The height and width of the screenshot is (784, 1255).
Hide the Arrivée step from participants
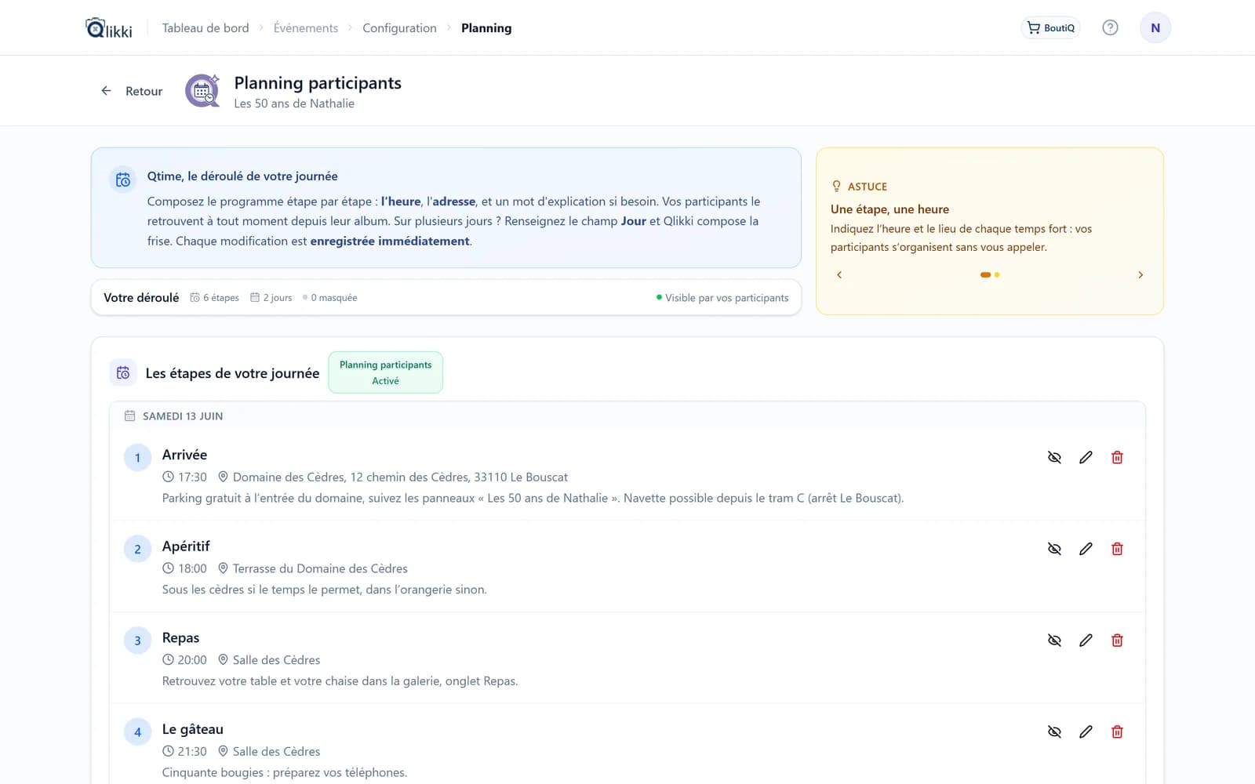click(1054, 457)
